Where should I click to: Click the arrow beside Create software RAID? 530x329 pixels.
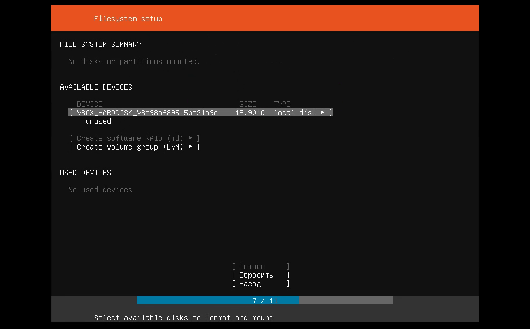pos(190,138)
